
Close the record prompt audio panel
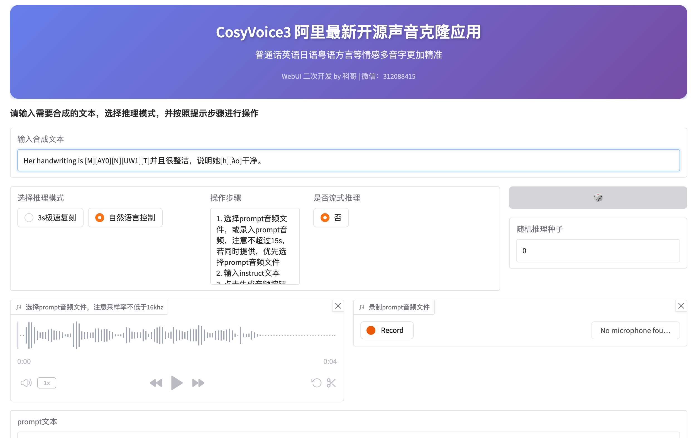[x=681, y=306]
